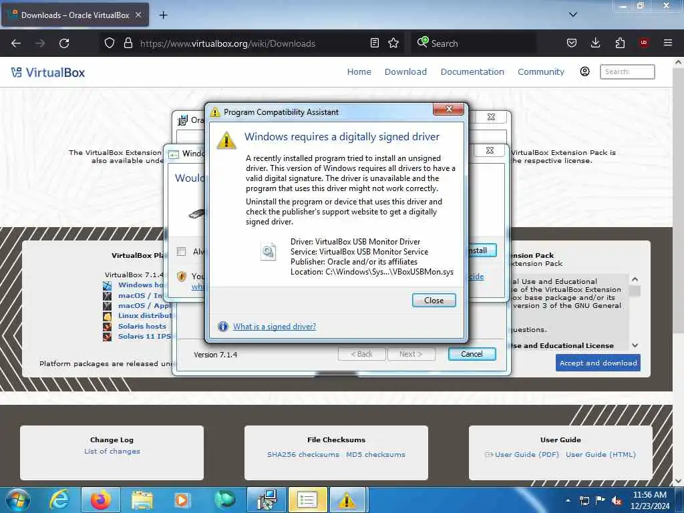Show hidden tray icons with the arrow
The height and width of the screenshot is (513, 684).
[568, 500]
